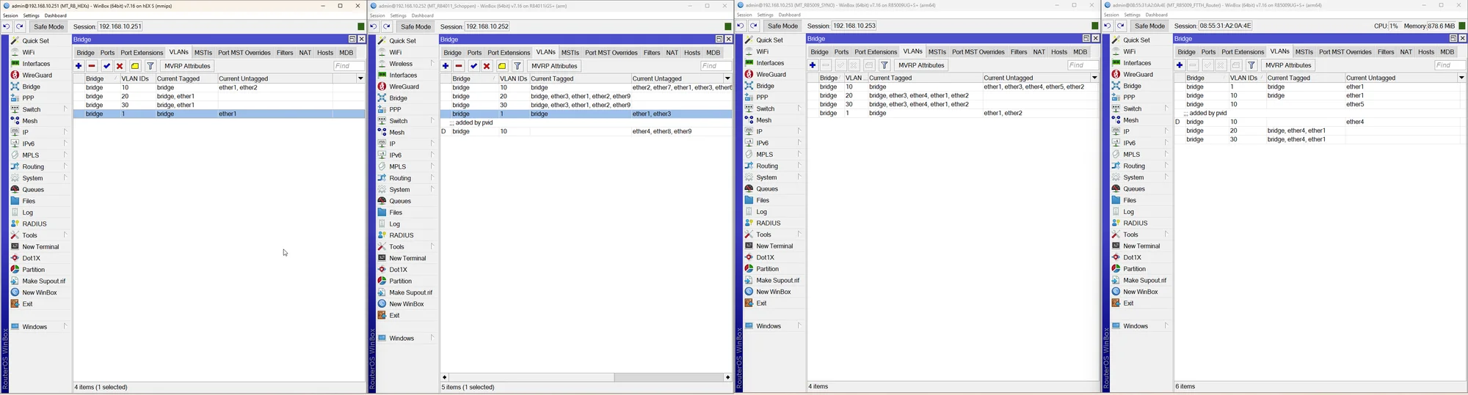Expand the Switch submenu in RB5009 SYNO sidebar

(x=799, y=108)
